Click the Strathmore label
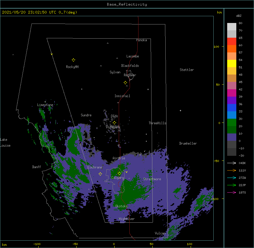The image size is (254, 248). (x=152, y=179)
